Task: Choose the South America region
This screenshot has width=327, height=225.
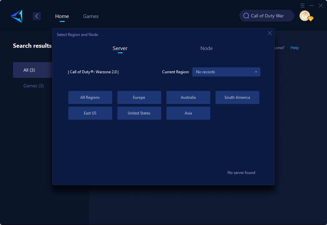Action: click(x=237, y=97)
